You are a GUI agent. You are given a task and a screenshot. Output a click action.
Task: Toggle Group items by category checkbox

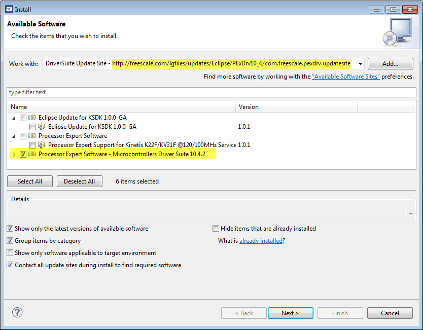(10, 241)
